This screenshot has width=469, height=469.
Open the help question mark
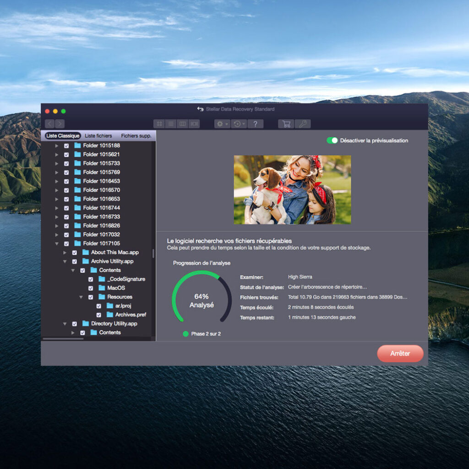(x=255, y=124)
